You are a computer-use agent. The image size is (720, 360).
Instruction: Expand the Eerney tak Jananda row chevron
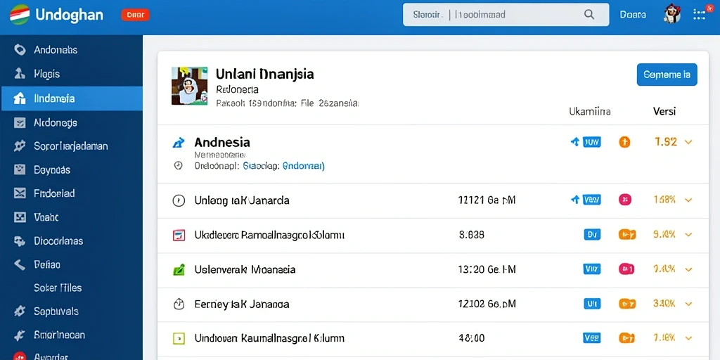(688, 304)
